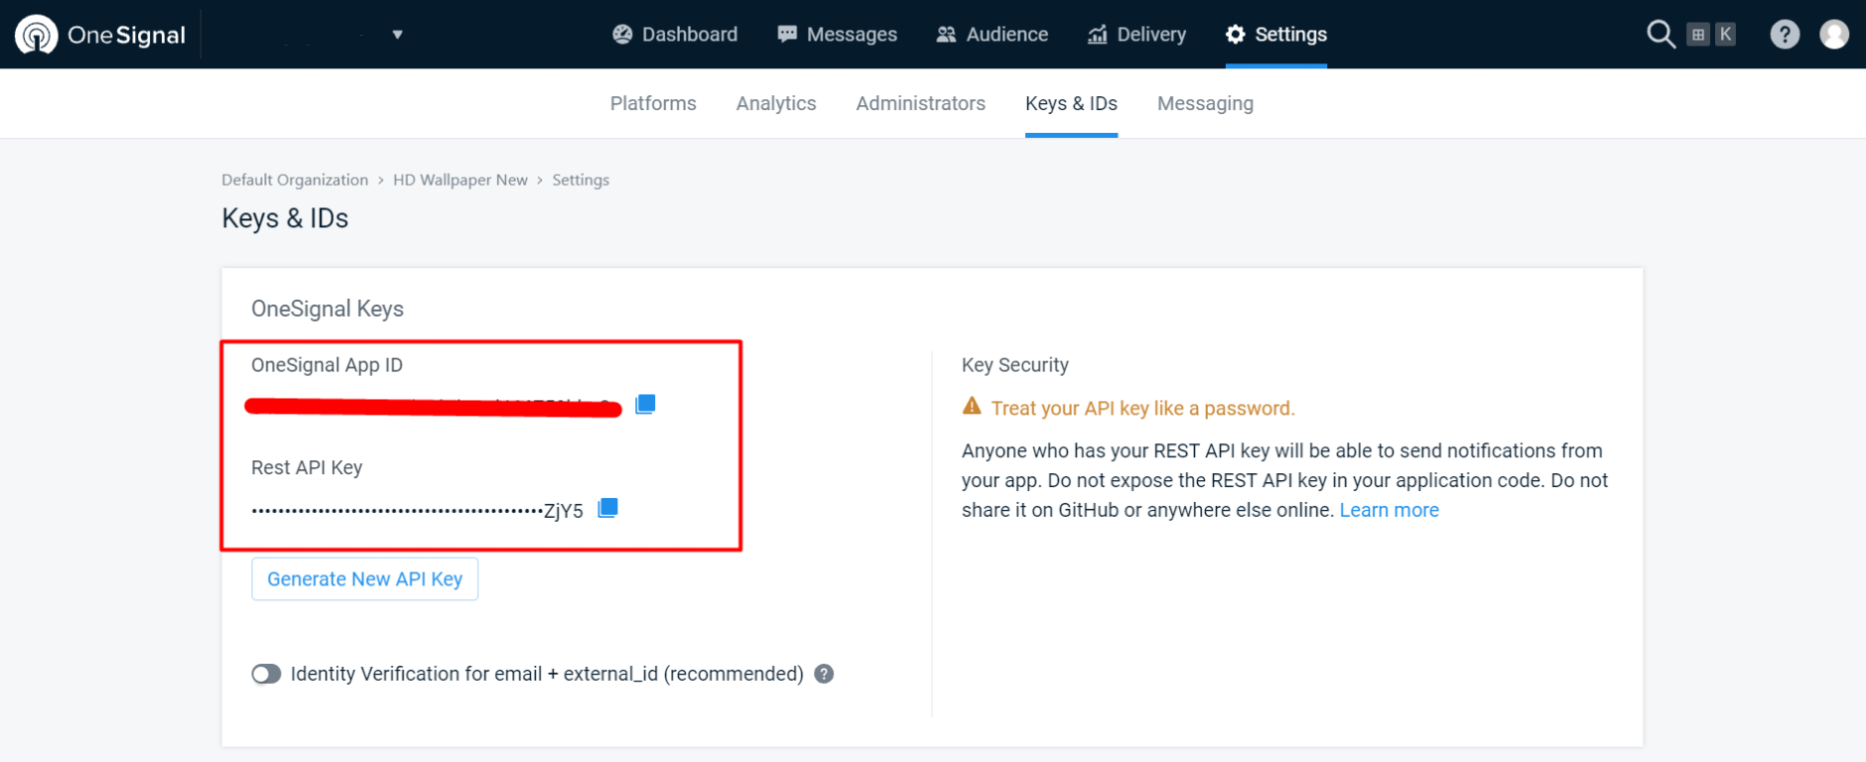Open the help question mark icon
The height and width of the screenshot is (762, 1866).
coord(1785,35)
